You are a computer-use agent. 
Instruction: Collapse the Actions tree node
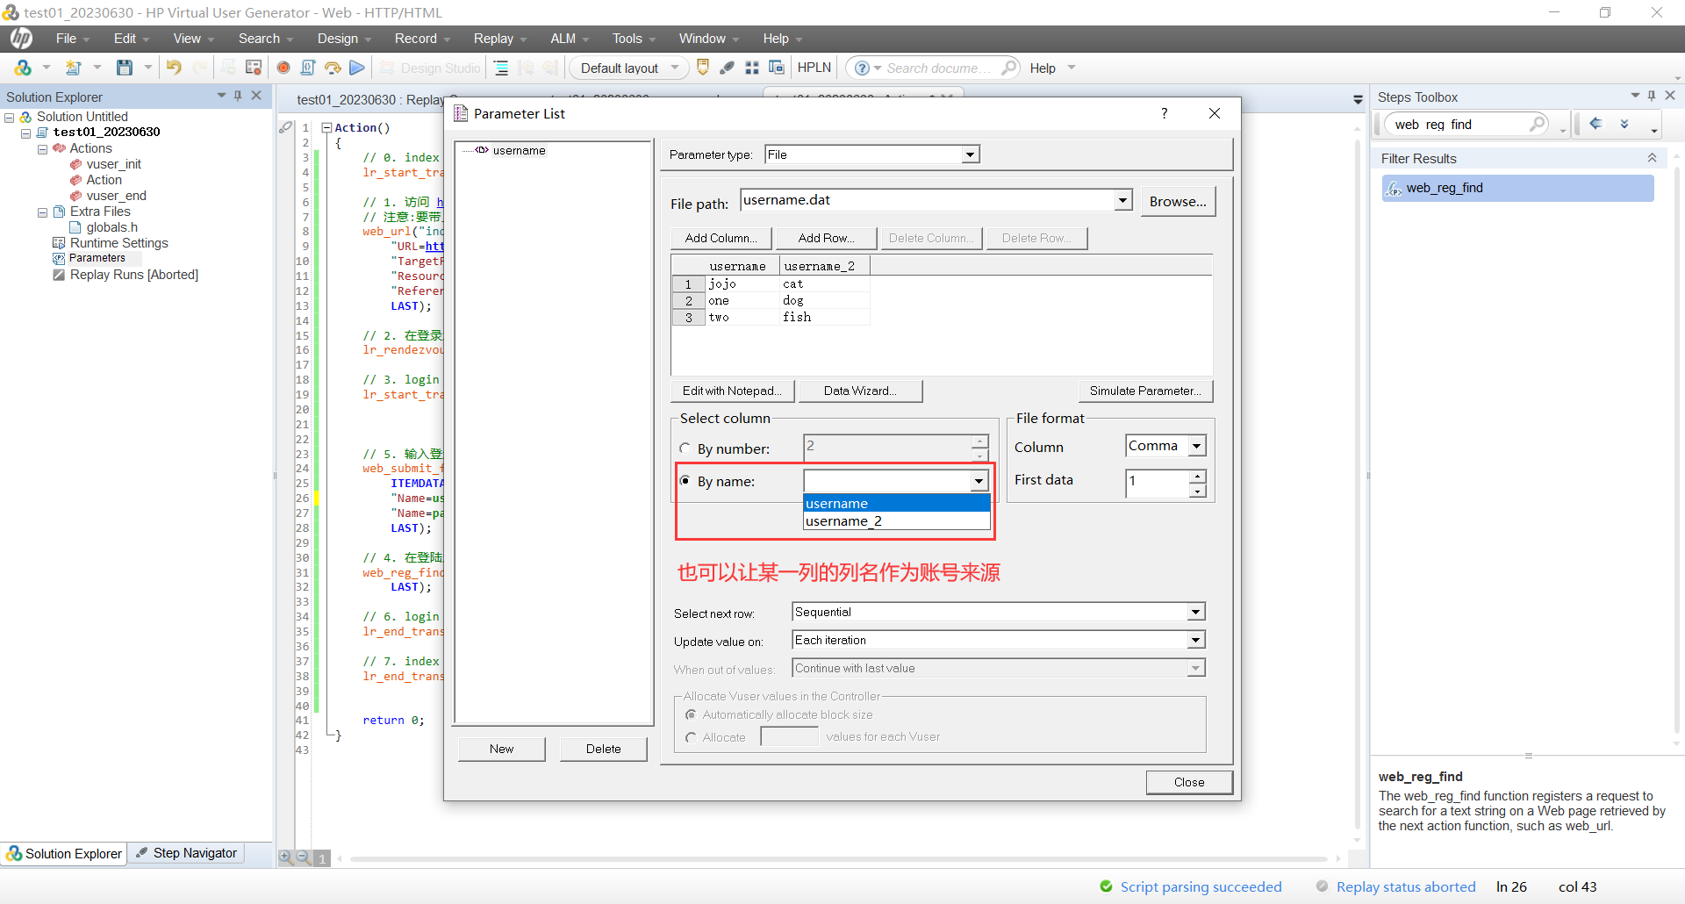(x=42, y=149)
